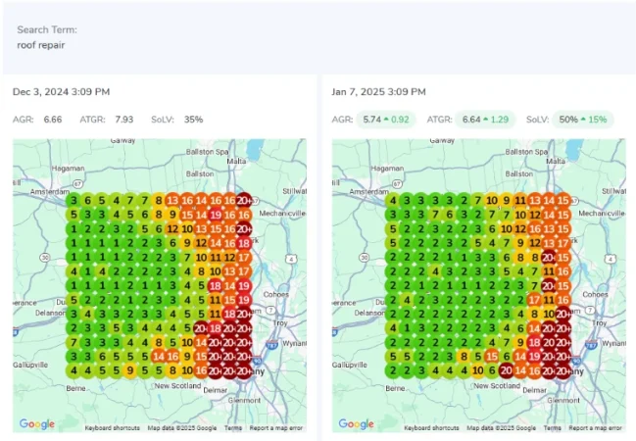Open Keyboard shortcuts on Jan 7 map

tap(432, 428)
